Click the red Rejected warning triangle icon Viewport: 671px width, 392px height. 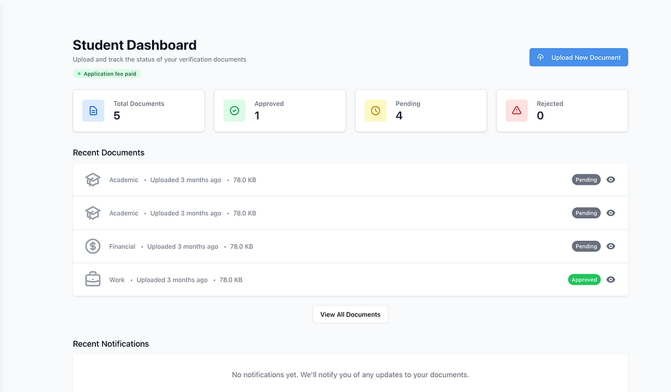pos(516,111)
